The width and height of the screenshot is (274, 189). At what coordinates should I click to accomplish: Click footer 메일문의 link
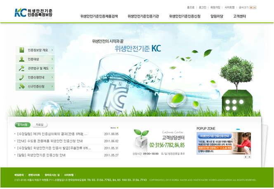(x=19, y=175)
